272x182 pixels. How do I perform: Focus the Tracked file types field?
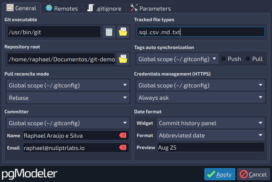coord(201,32)
